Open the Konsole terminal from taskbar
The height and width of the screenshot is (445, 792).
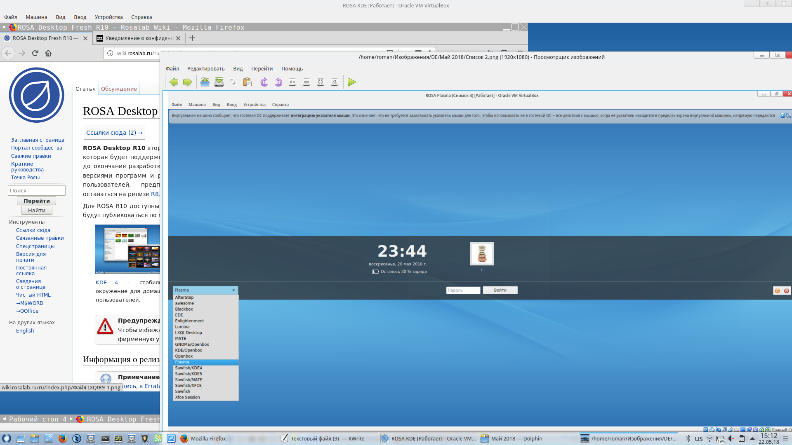point(105,438)
